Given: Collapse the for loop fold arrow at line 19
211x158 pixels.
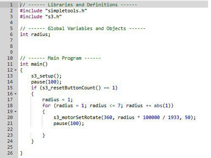Looking at the screenshot, I should 16,111.
